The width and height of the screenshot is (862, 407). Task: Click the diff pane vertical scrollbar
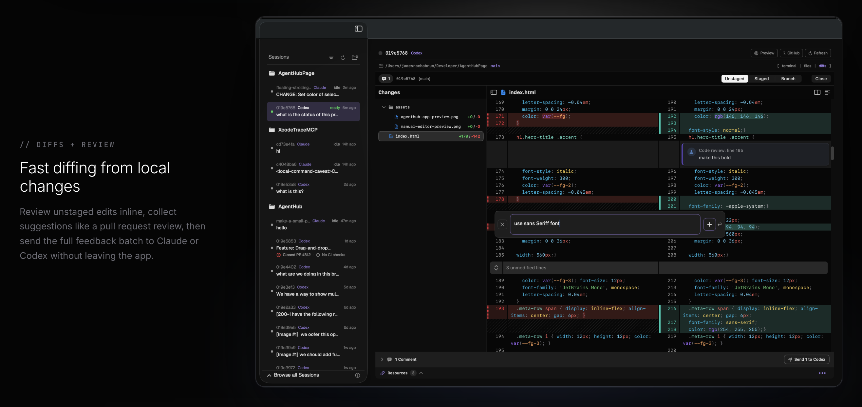pos(832,154)
